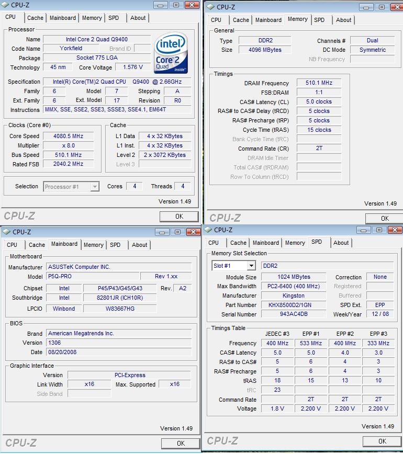This screenshot has height=454, width=403.
Task: Open SPD tab in the CPU window
Action: coord(114,18)
